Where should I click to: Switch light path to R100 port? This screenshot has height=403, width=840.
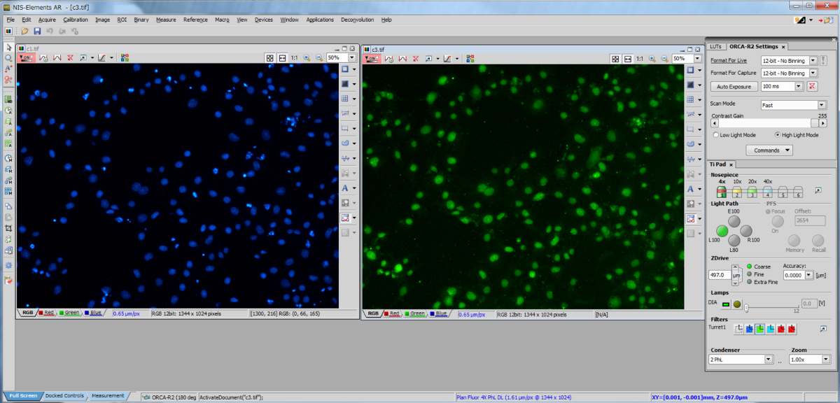point(746,231)
